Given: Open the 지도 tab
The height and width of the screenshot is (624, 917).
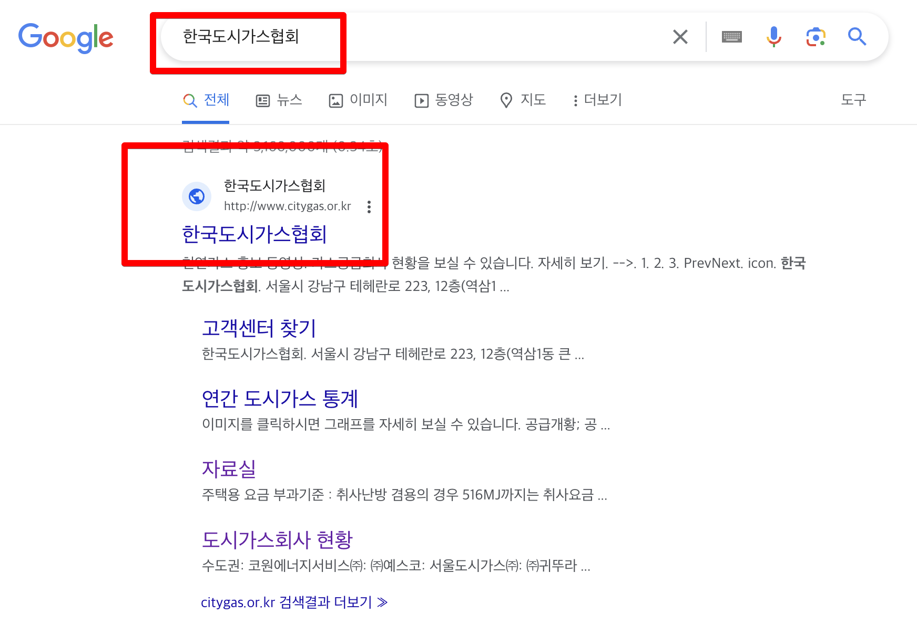Looking at the screenshot, I should coord(523,100).
